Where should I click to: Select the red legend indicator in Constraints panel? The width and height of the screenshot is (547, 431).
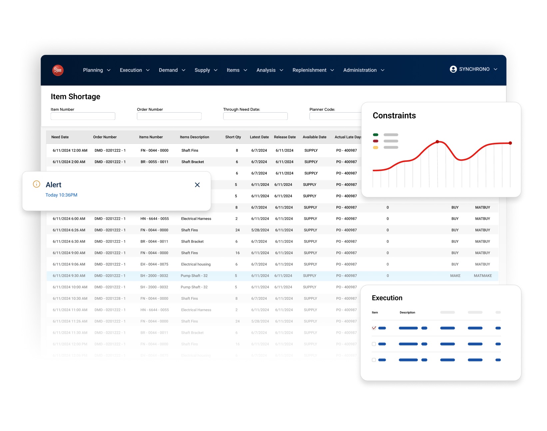point(375,141)
